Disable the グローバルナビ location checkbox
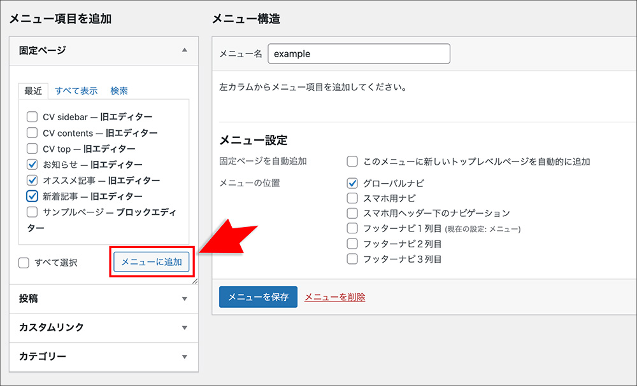637x386 pixels. (x=352, y=183)
